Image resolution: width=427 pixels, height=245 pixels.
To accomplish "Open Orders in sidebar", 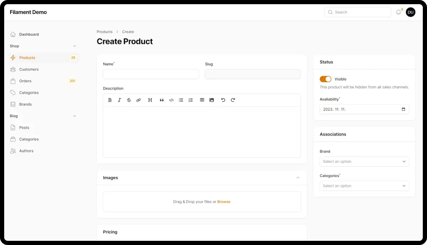I will (x=44, y=81).
